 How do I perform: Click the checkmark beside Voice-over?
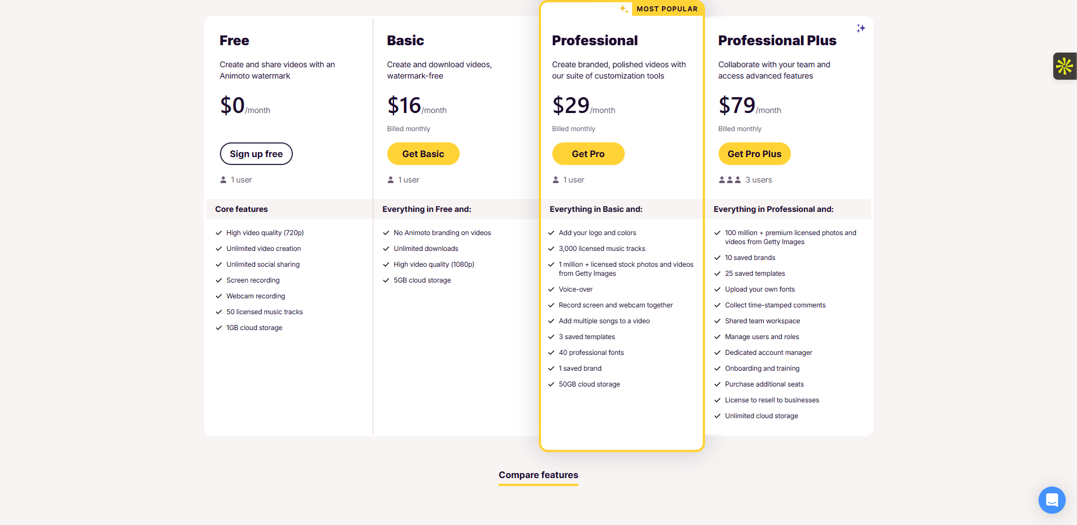click(551, 289)
